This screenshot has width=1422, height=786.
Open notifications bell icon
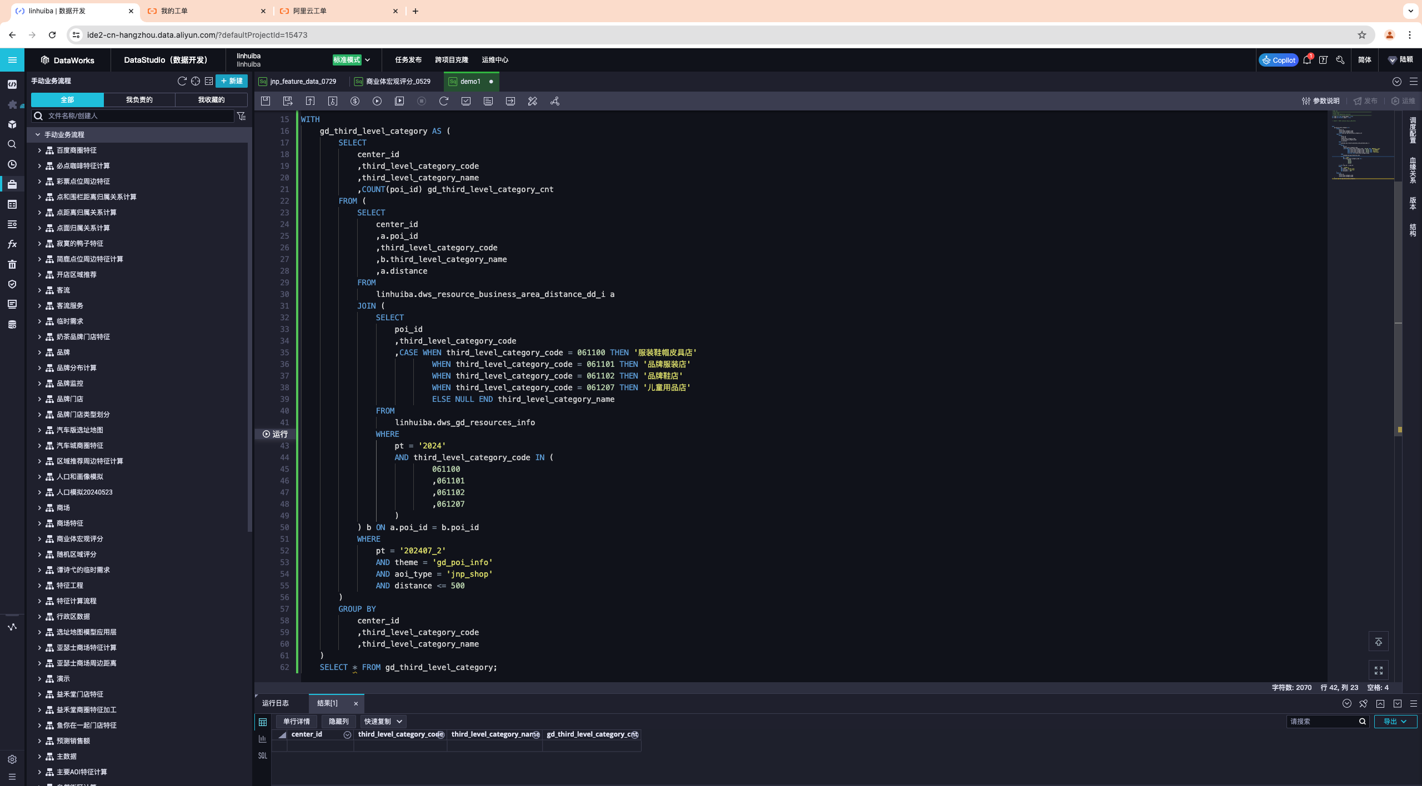tap(1307, 60)
